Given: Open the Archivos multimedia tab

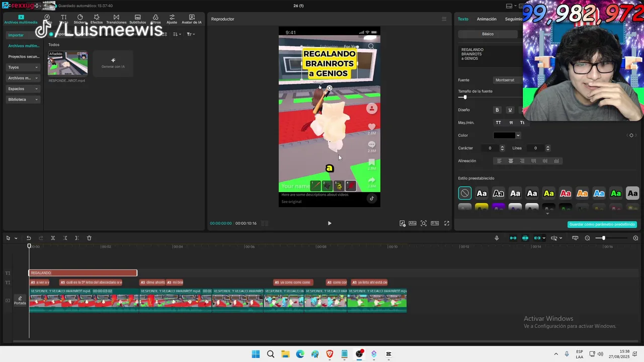Looking at the screenshot, I should click(21, 20).
